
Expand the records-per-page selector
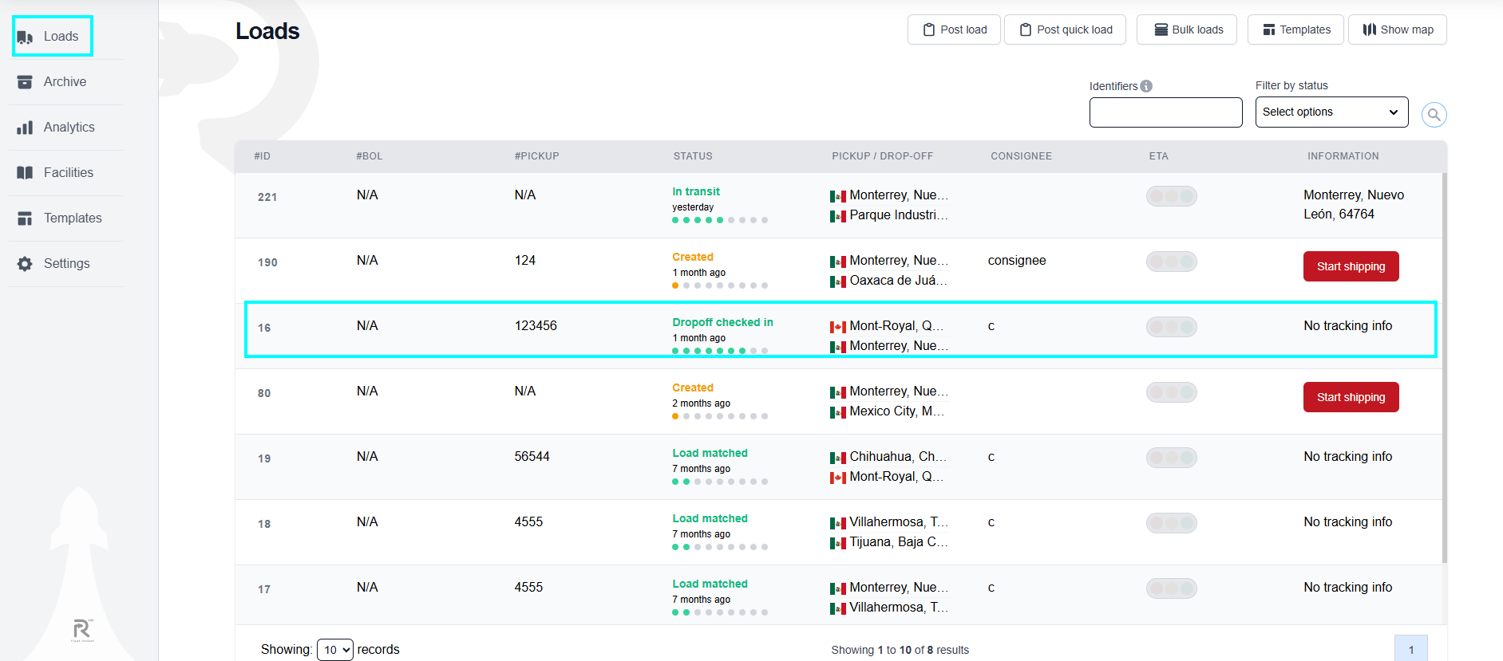click(335, 650)
